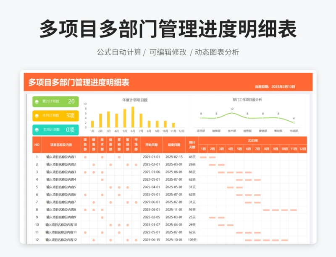Select the 预计天数 column header
Viewport: 336px width, 257px height.
coord(192,145)
